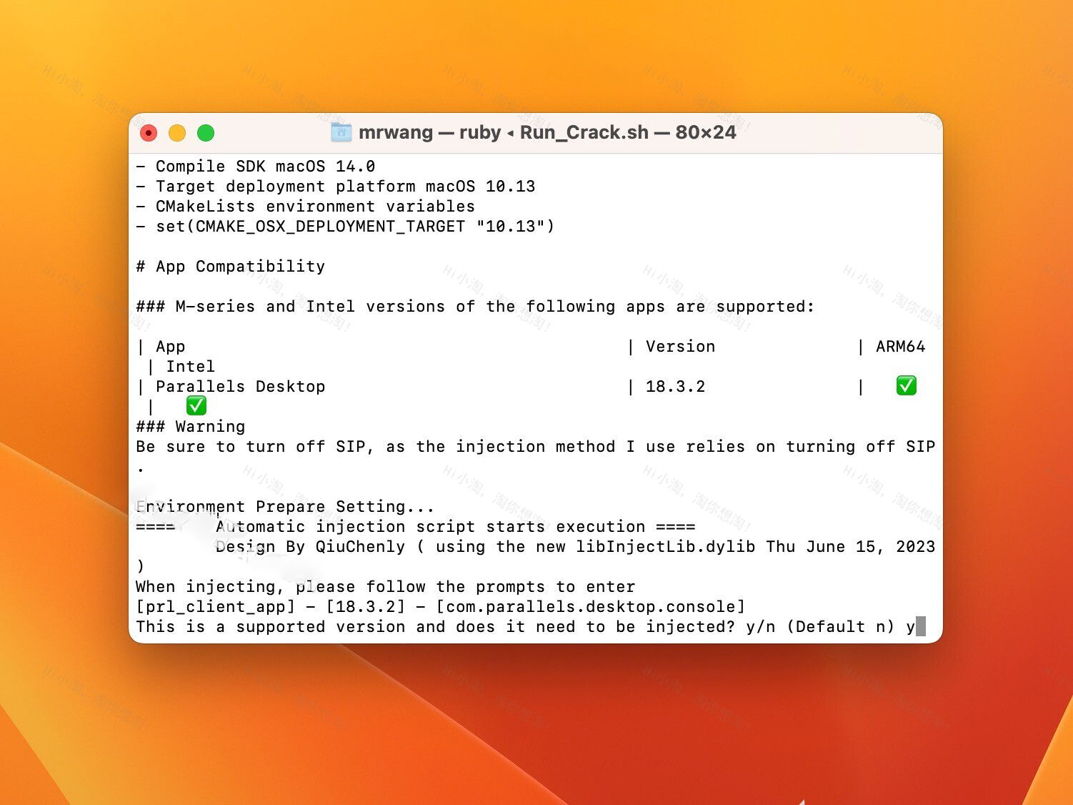Click the terminal cursor after typed 'y'
The width and height of the screenshot is (1073, 805).
[x=921, y=626]
